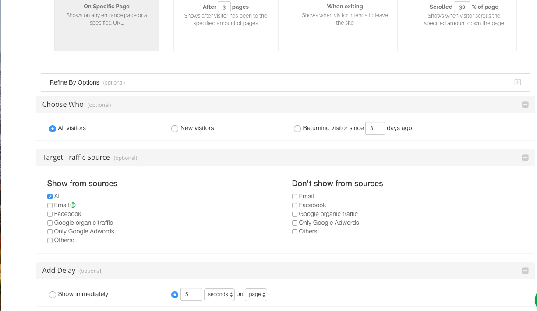Expand the Refine By Options section
The image size is (537, 311).
pos(517,82)
